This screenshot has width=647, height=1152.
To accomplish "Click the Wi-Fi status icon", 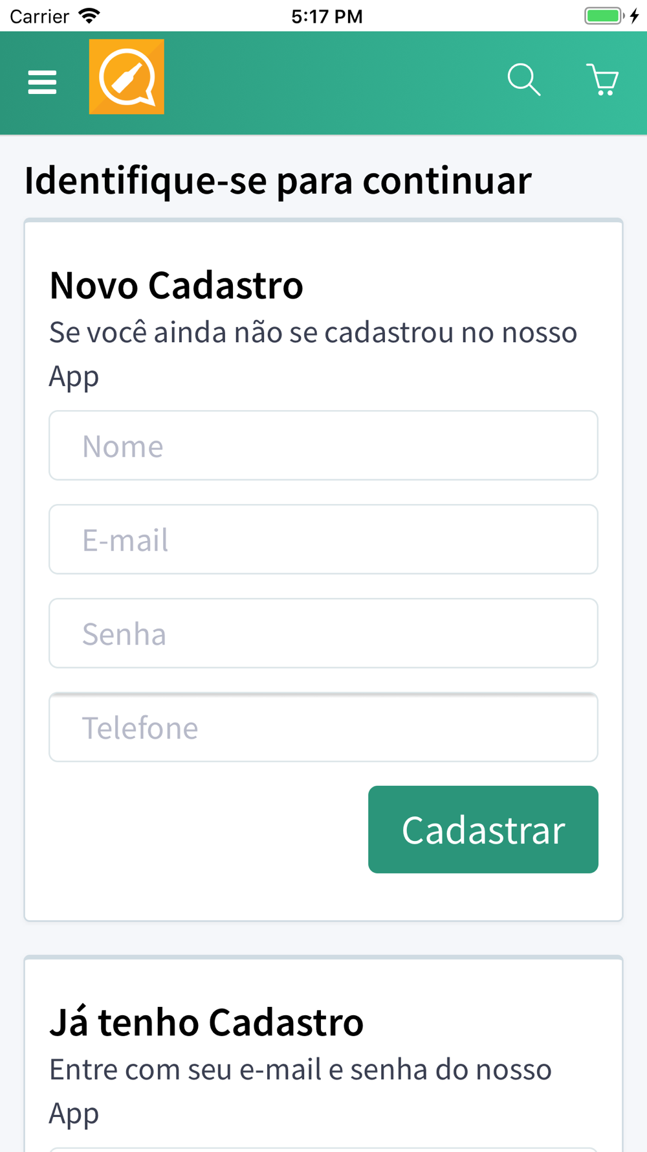I will tap(89, 16).
